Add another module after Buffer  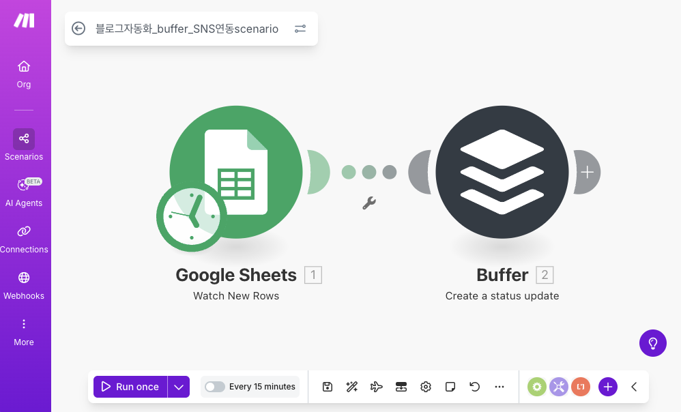[587, 172]
